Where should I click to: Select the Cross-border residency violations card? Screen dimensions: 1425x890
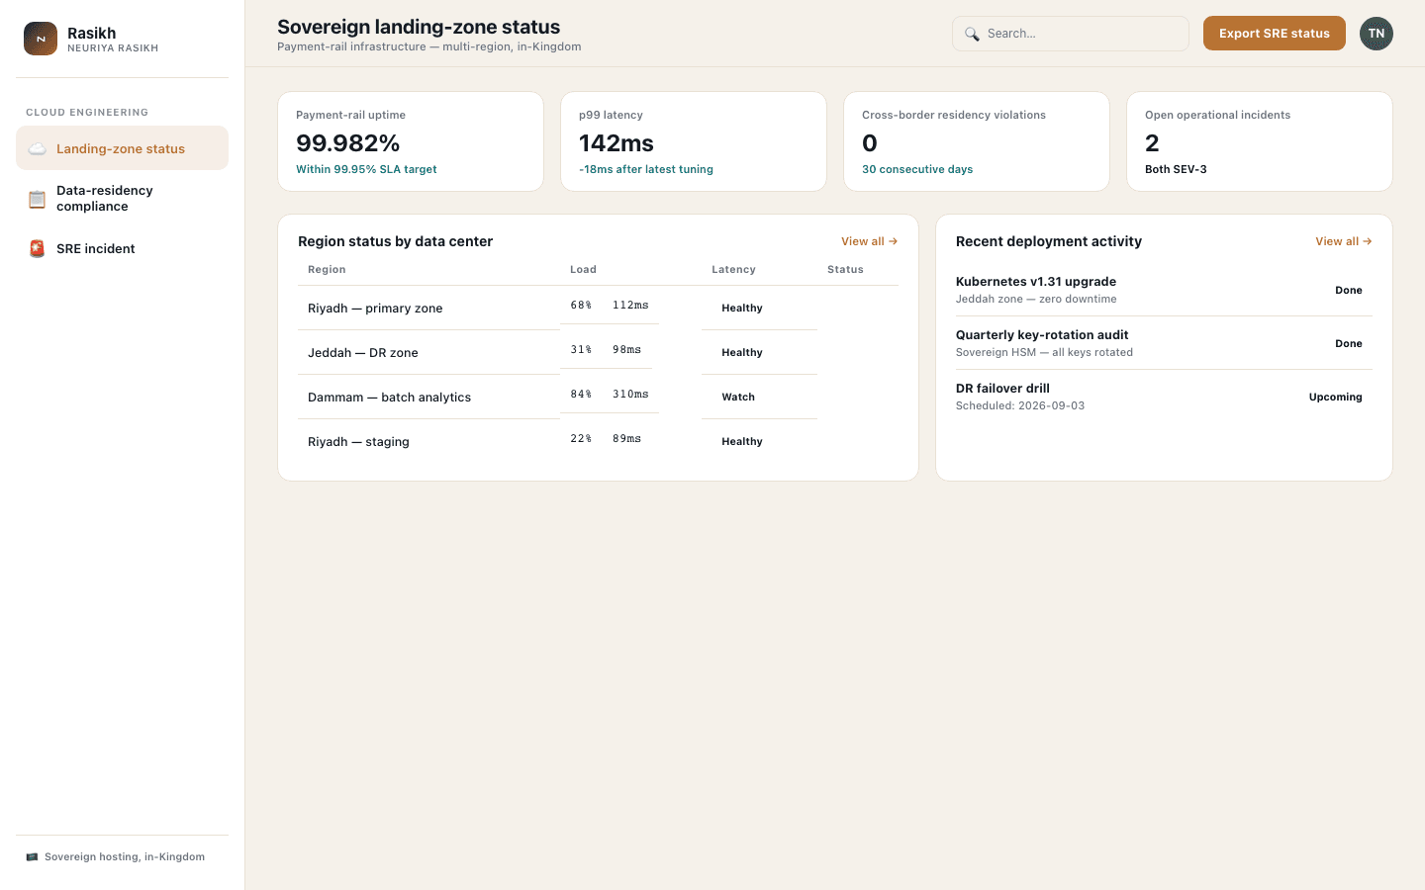(977, 141)
